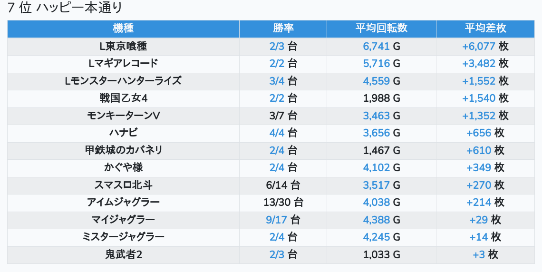The height and width of the screenshot is (272, 542).
Task: Sort by the 勝率 column header
Action: point(283,29)
